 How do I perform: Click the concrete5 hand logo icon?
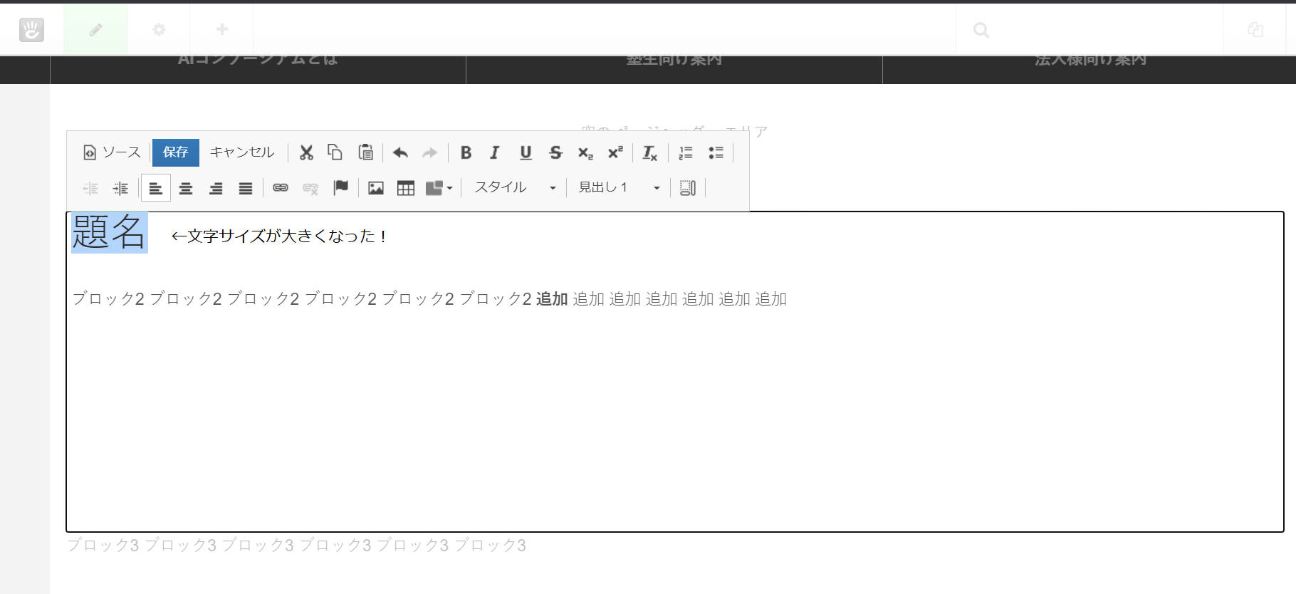pyautogui.click(x=31, y=30)
